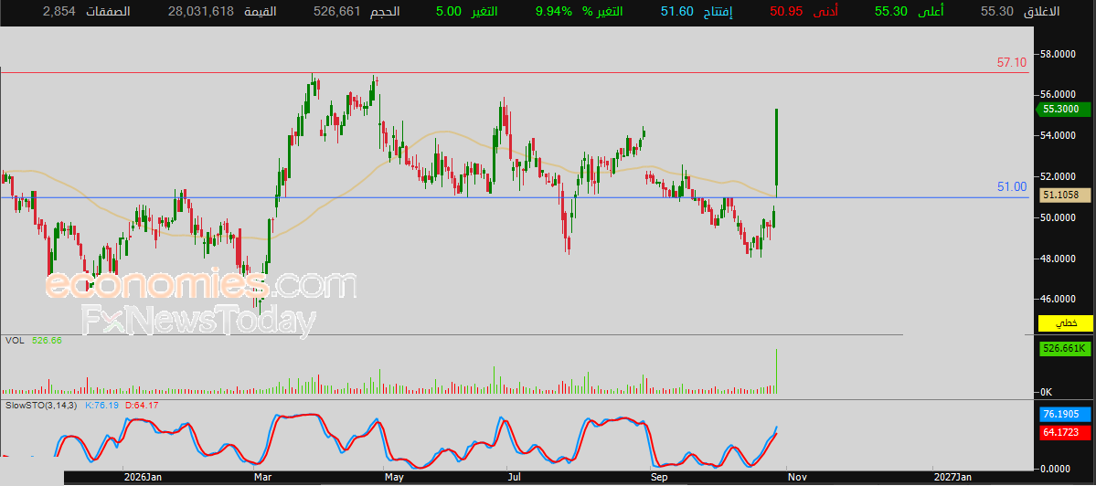
Task: Click the 51.1058 moving average label
Action: (x=1066, y=196)
